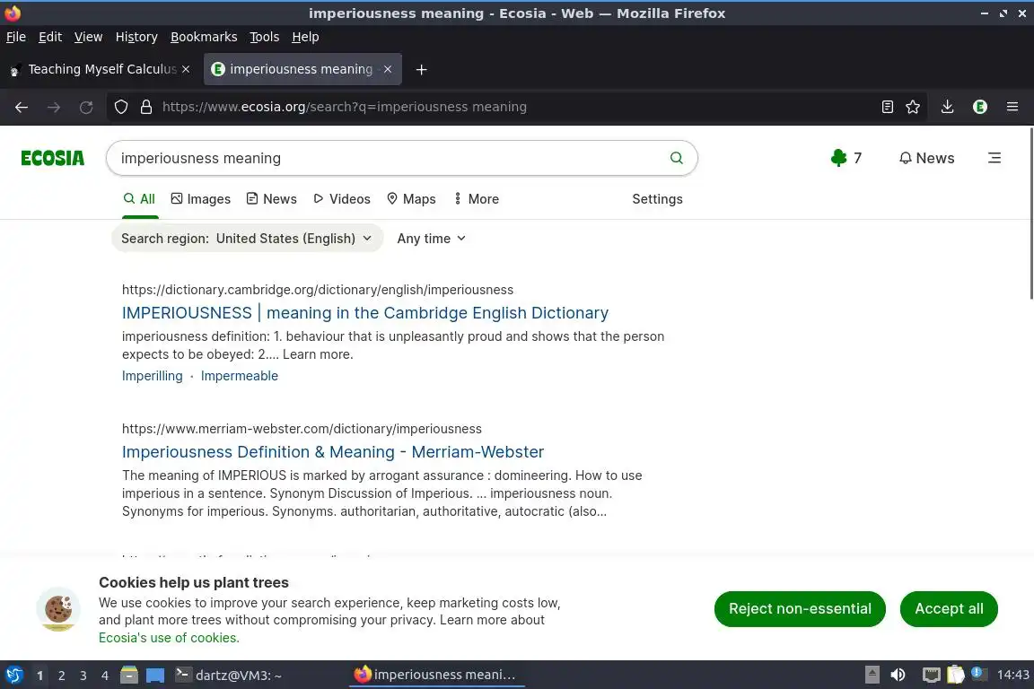Screen dimensions: 1034x689
Task: Close the imperiousness meaning tab
Action: [x=388, y=69]
